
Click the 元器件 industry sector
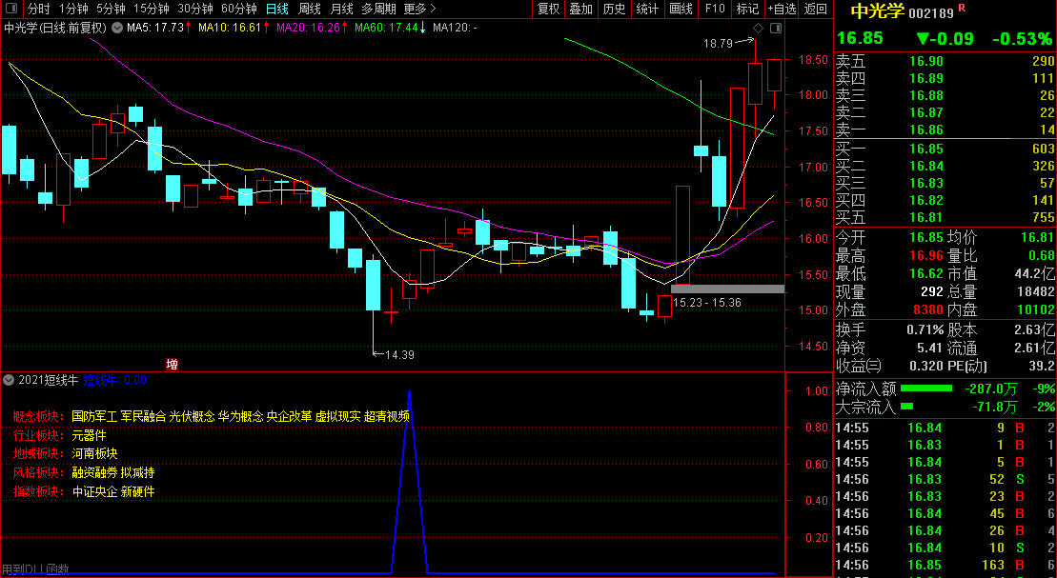[x=89, y=435]
